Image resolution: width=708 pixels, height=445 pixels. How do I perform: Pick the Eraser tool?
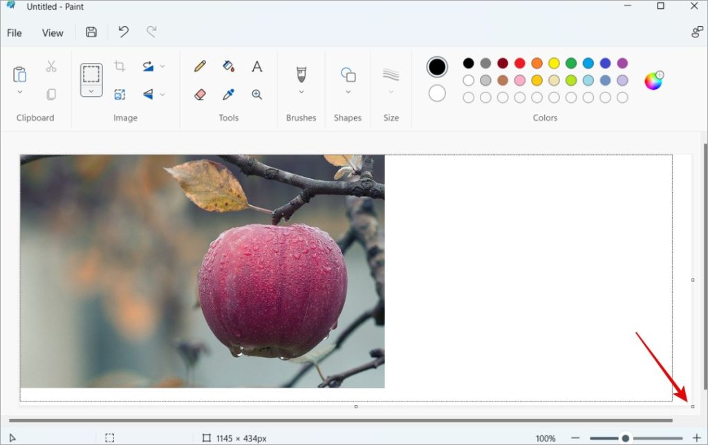(201, 94)
